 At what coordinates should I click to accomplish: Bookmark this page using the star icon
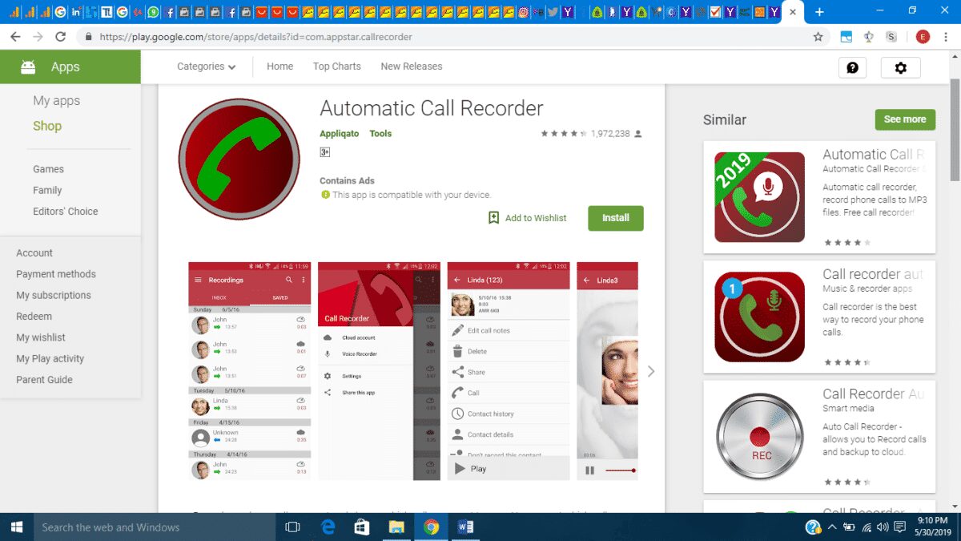click(818, 36)
